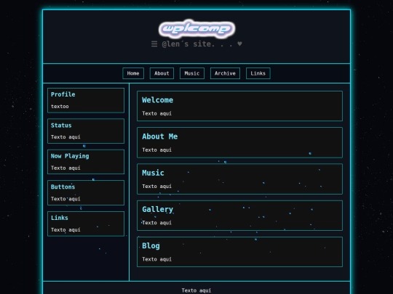Click the welcome logo banner
Image resolution: width=393 pixels, height=294 pixels.
tap(196, 29)
